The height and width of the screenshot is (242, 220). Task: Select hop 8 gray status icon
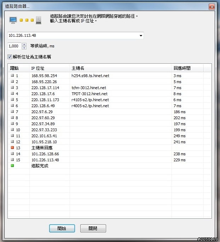[x=12, y=117]
